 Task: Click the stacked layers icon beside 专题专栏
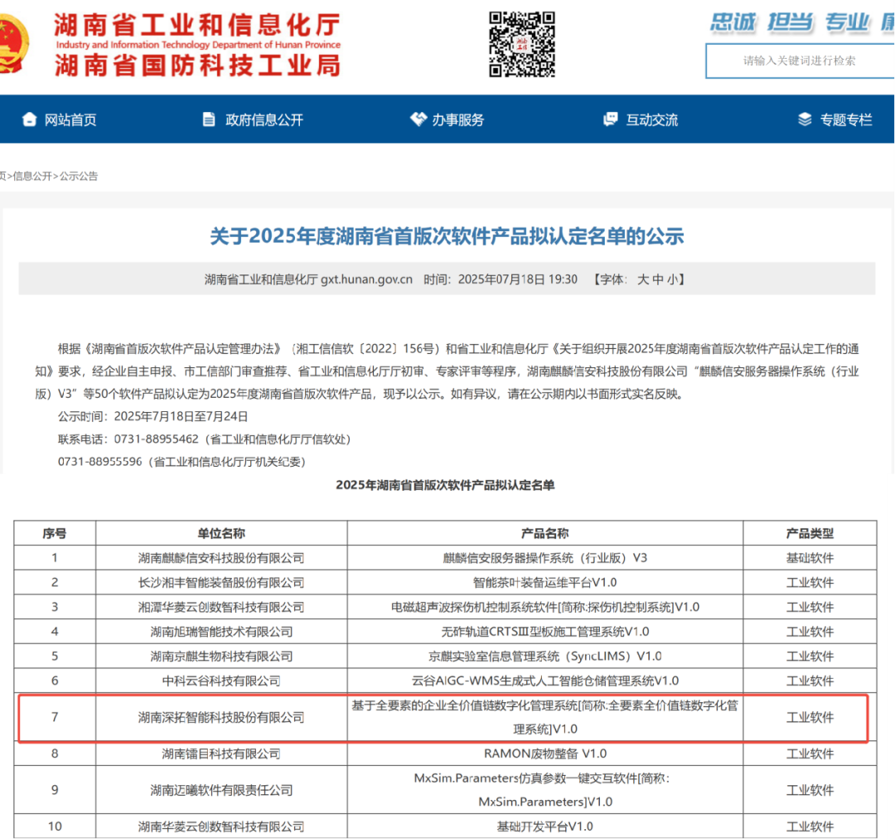(805, 119)
